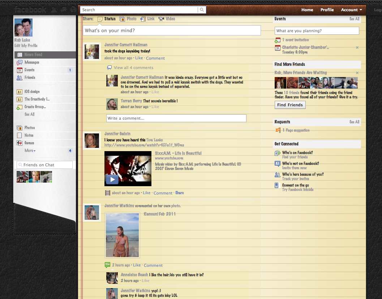Click Jennifer Galvin's profile picture
This screenshot has height=299, width=382.
point(92,141)
